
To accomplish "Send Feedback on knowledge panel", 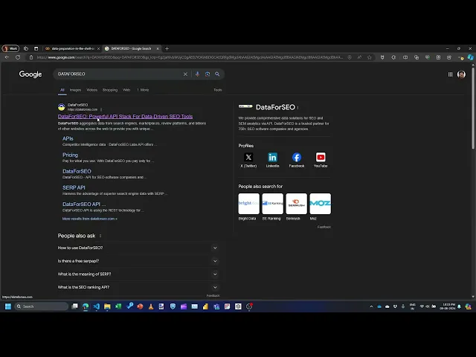I will click(x=324, y=227).
